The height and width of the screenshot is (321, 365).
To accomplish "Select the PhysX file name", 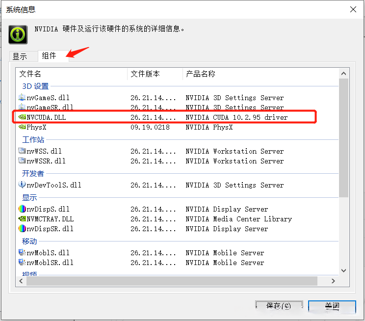I will coord(36,127).
